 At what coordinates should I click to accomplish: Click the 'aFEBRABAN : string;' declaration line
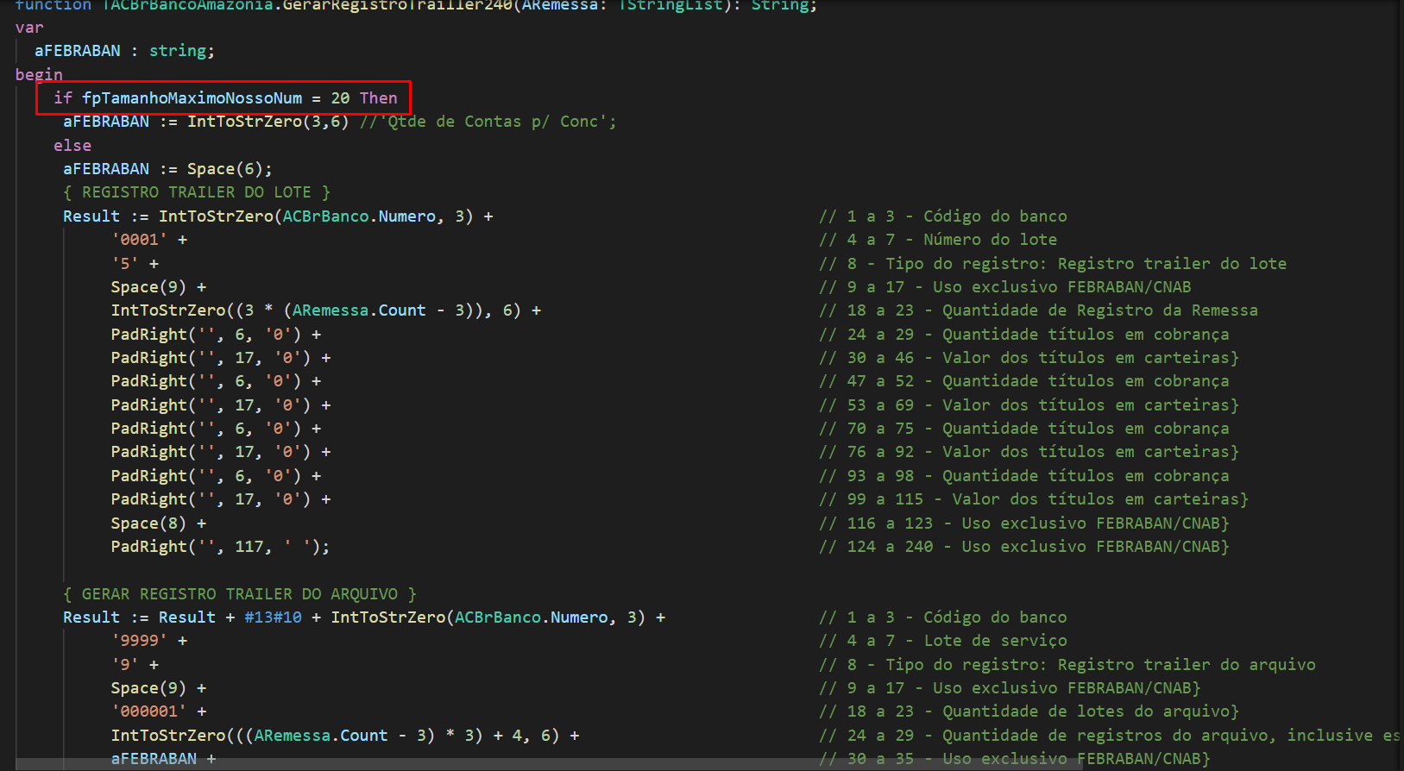point(124,51)
